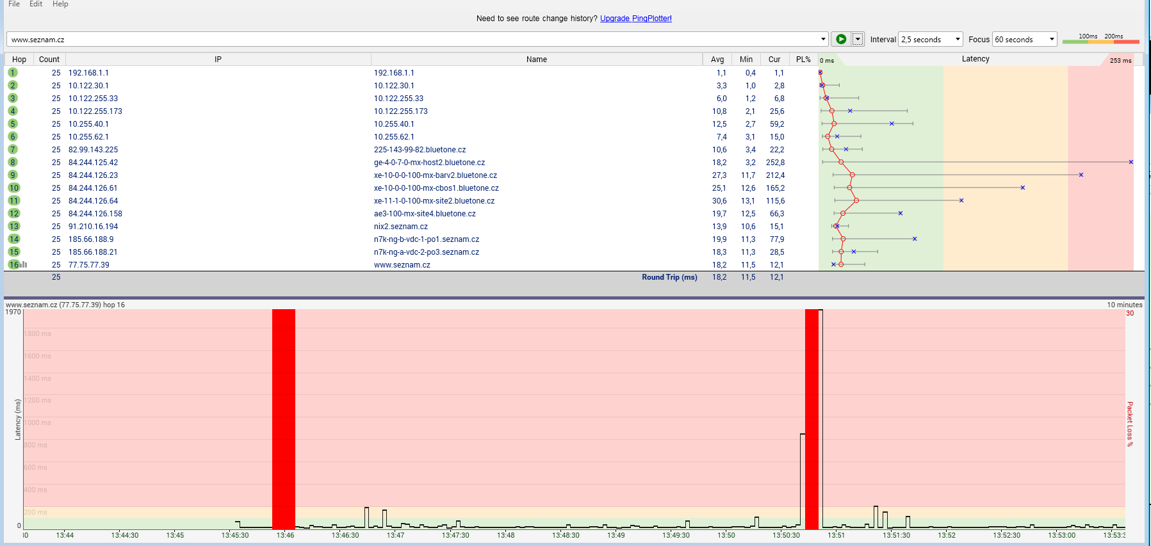The width and height of the screenshot is (1151, 546).
Task: Click the PL% column header
Action: point(803,59)
